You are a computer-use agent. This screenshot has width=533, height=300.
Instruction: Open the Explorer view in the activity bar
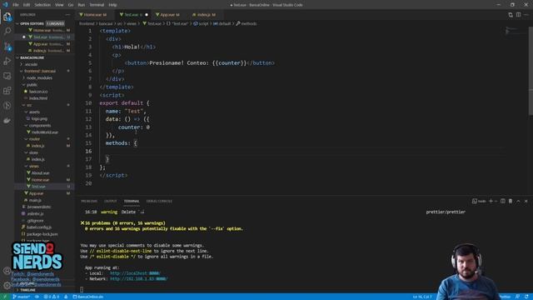[x=7, y=17]
